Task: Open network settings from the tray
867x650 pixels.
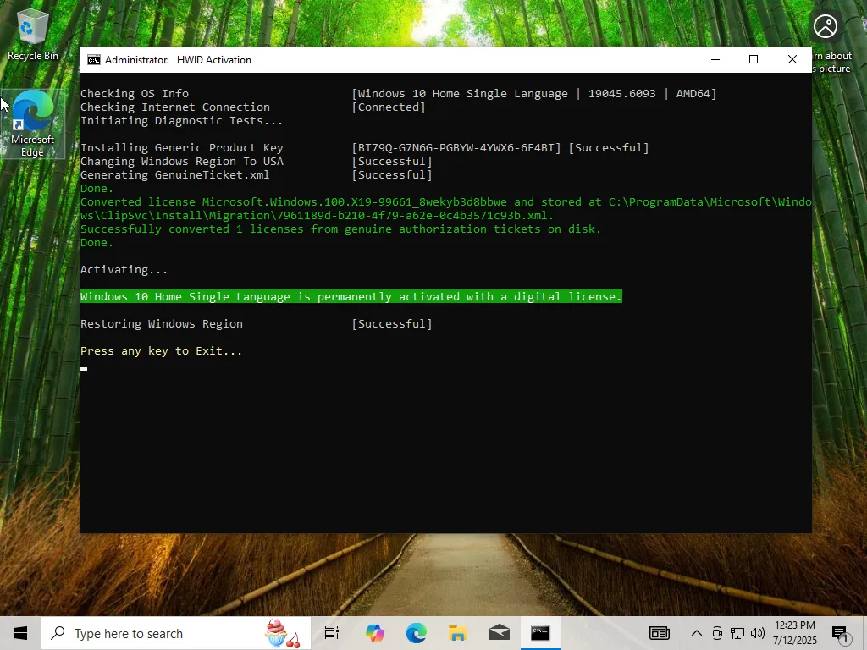Action: coord(737,633)
